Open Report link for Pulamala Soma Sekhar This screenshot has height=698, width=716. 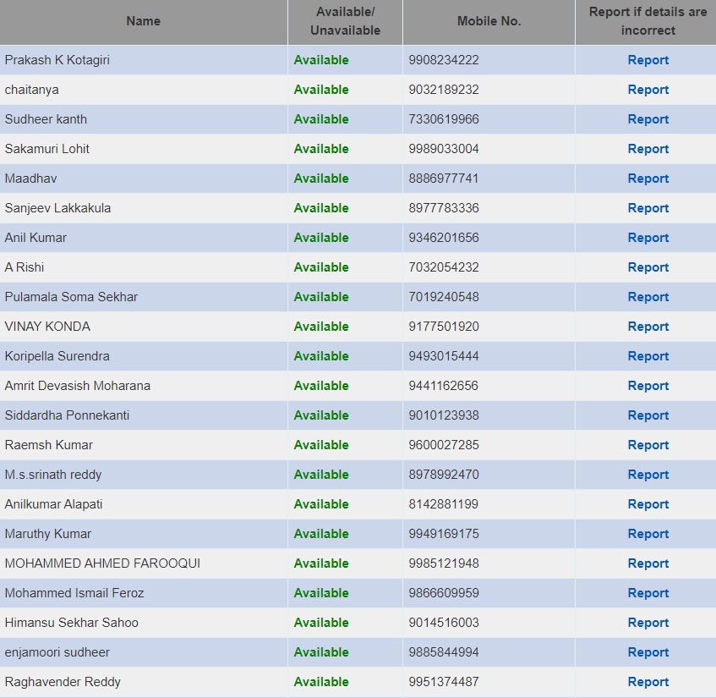click(648, 297)
